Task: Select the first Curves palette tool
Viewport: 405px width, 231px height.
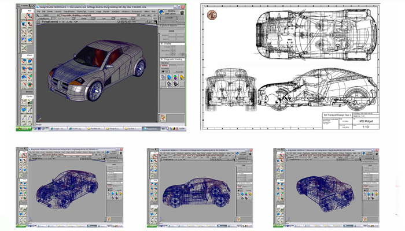Action: [24, 102]
